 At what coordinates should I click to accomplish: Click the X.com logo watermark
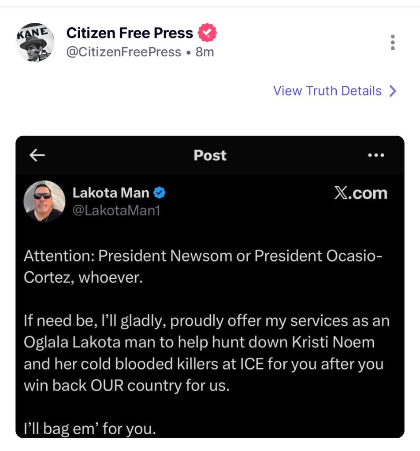361,193
